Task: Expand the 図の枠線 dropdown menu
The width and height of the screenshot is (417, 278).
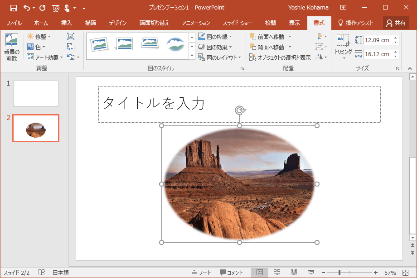Action: tap(215, 36)
